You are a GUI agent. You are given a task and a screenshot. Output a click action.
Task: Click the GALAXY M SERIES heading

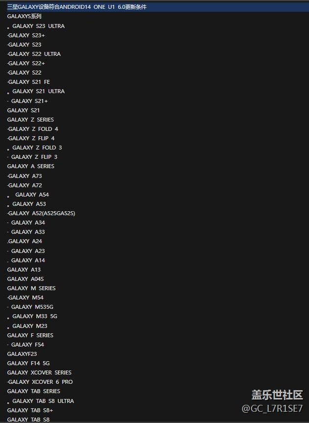31,288
